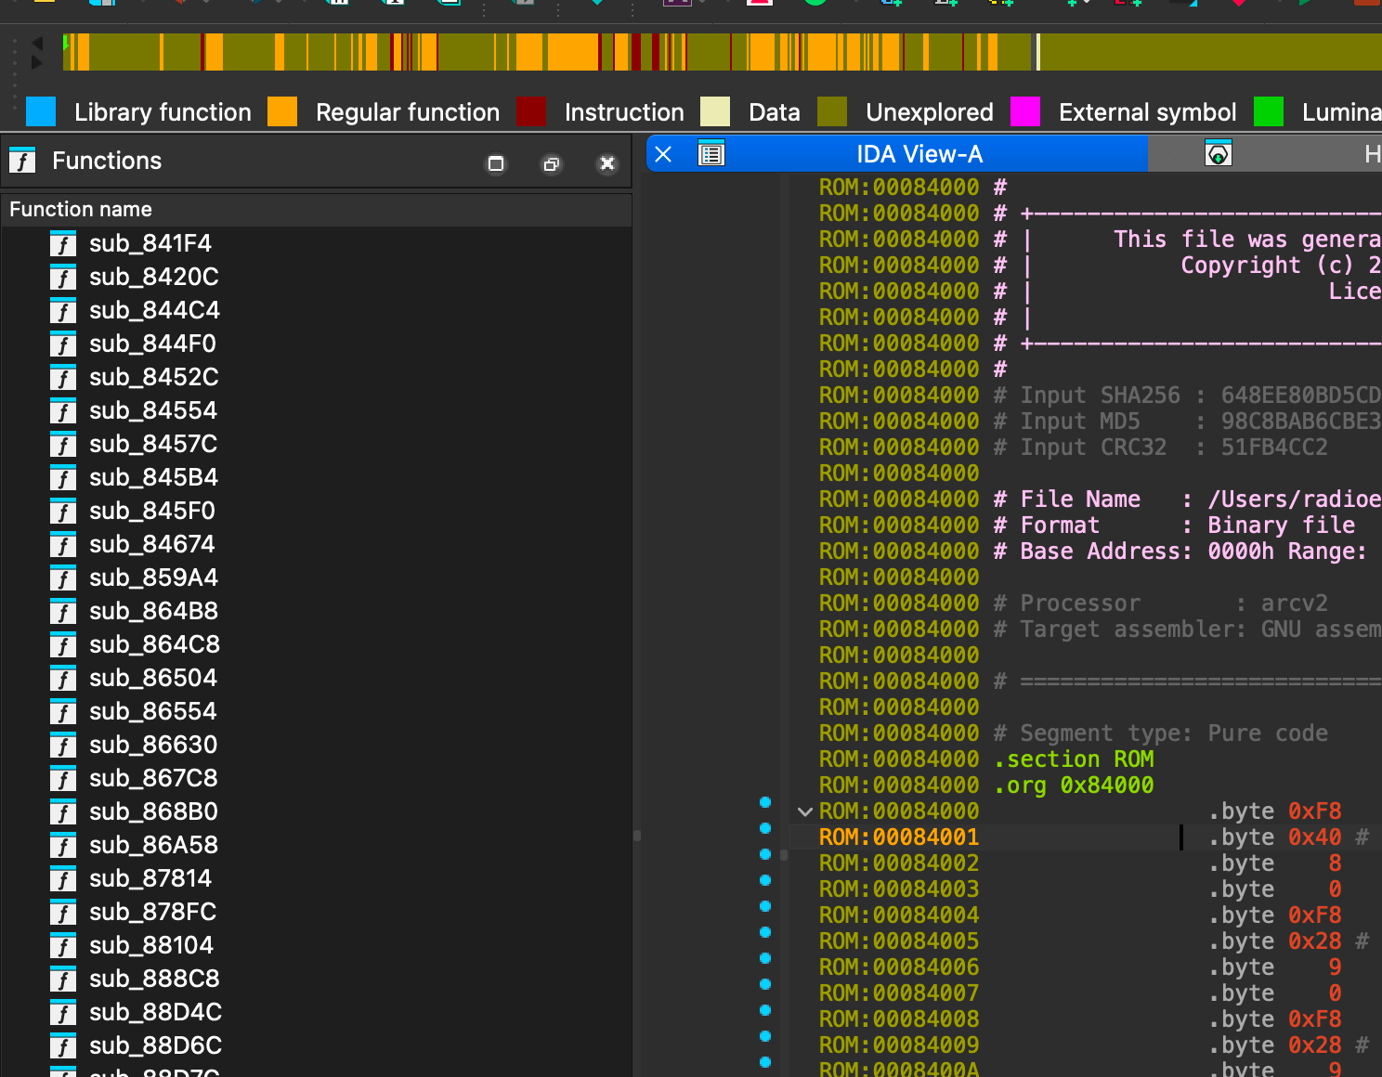Image resolution: width=1382 pixels, height=1077 pixels.
Task: Select function sub_86504 in list
Action: pyautogui.click(x=316, y=678)
